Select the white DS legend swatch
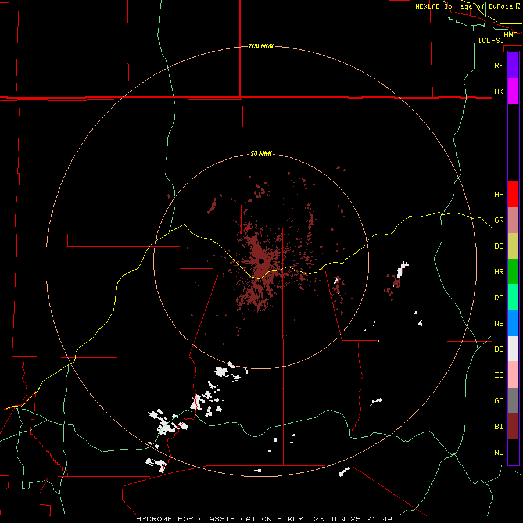 pos(513,349)
